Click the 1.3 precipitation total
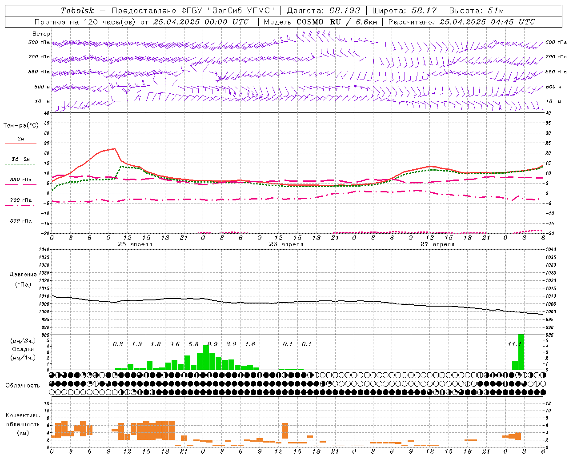The width and height of the screenshot is (569, 455). point(137,344)
